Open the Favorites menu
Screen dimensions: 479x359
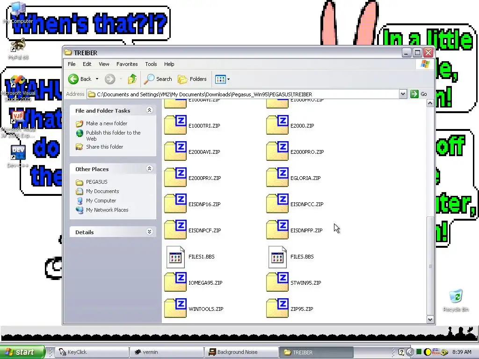coord(127,64)
